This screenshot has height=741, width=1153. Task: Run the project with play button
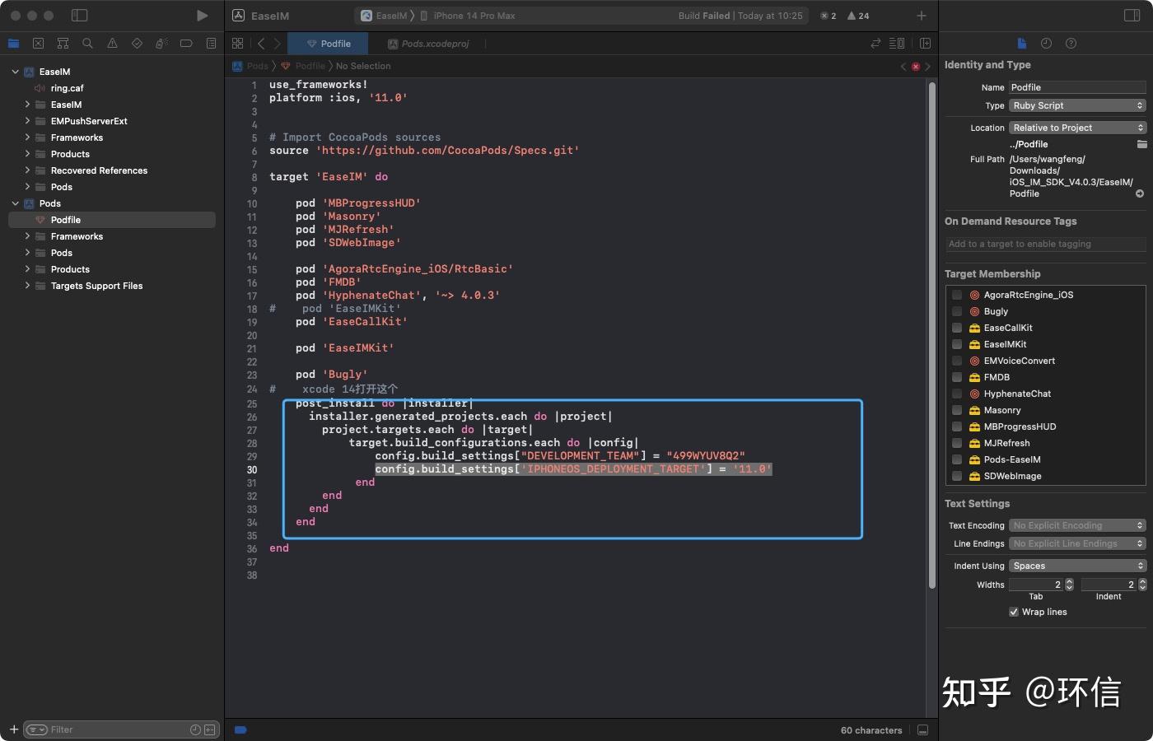click(x=202, y=16)
